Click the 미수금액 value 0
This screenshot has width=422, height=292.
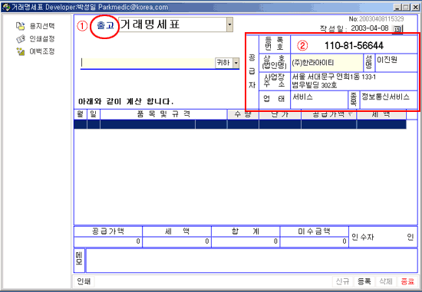(x=315, y=241)
